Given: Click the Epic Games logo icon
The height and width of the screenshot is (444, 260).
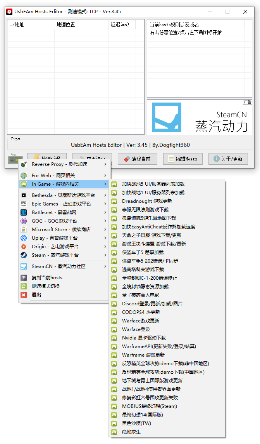Looking at the screenshot, I should pos(24,204).
